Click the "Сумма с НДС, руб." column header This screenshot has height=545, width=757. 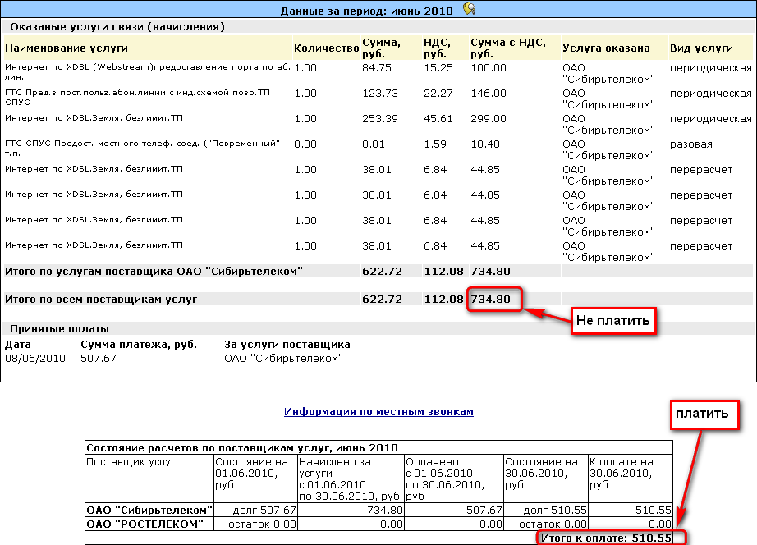[x=508, y=48]
